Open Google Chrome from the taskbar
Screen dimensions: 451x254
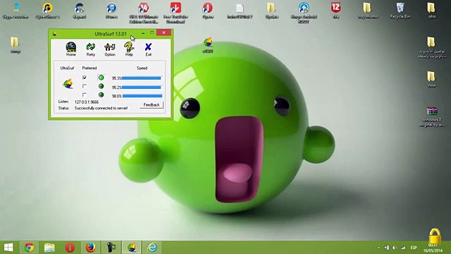29,248
